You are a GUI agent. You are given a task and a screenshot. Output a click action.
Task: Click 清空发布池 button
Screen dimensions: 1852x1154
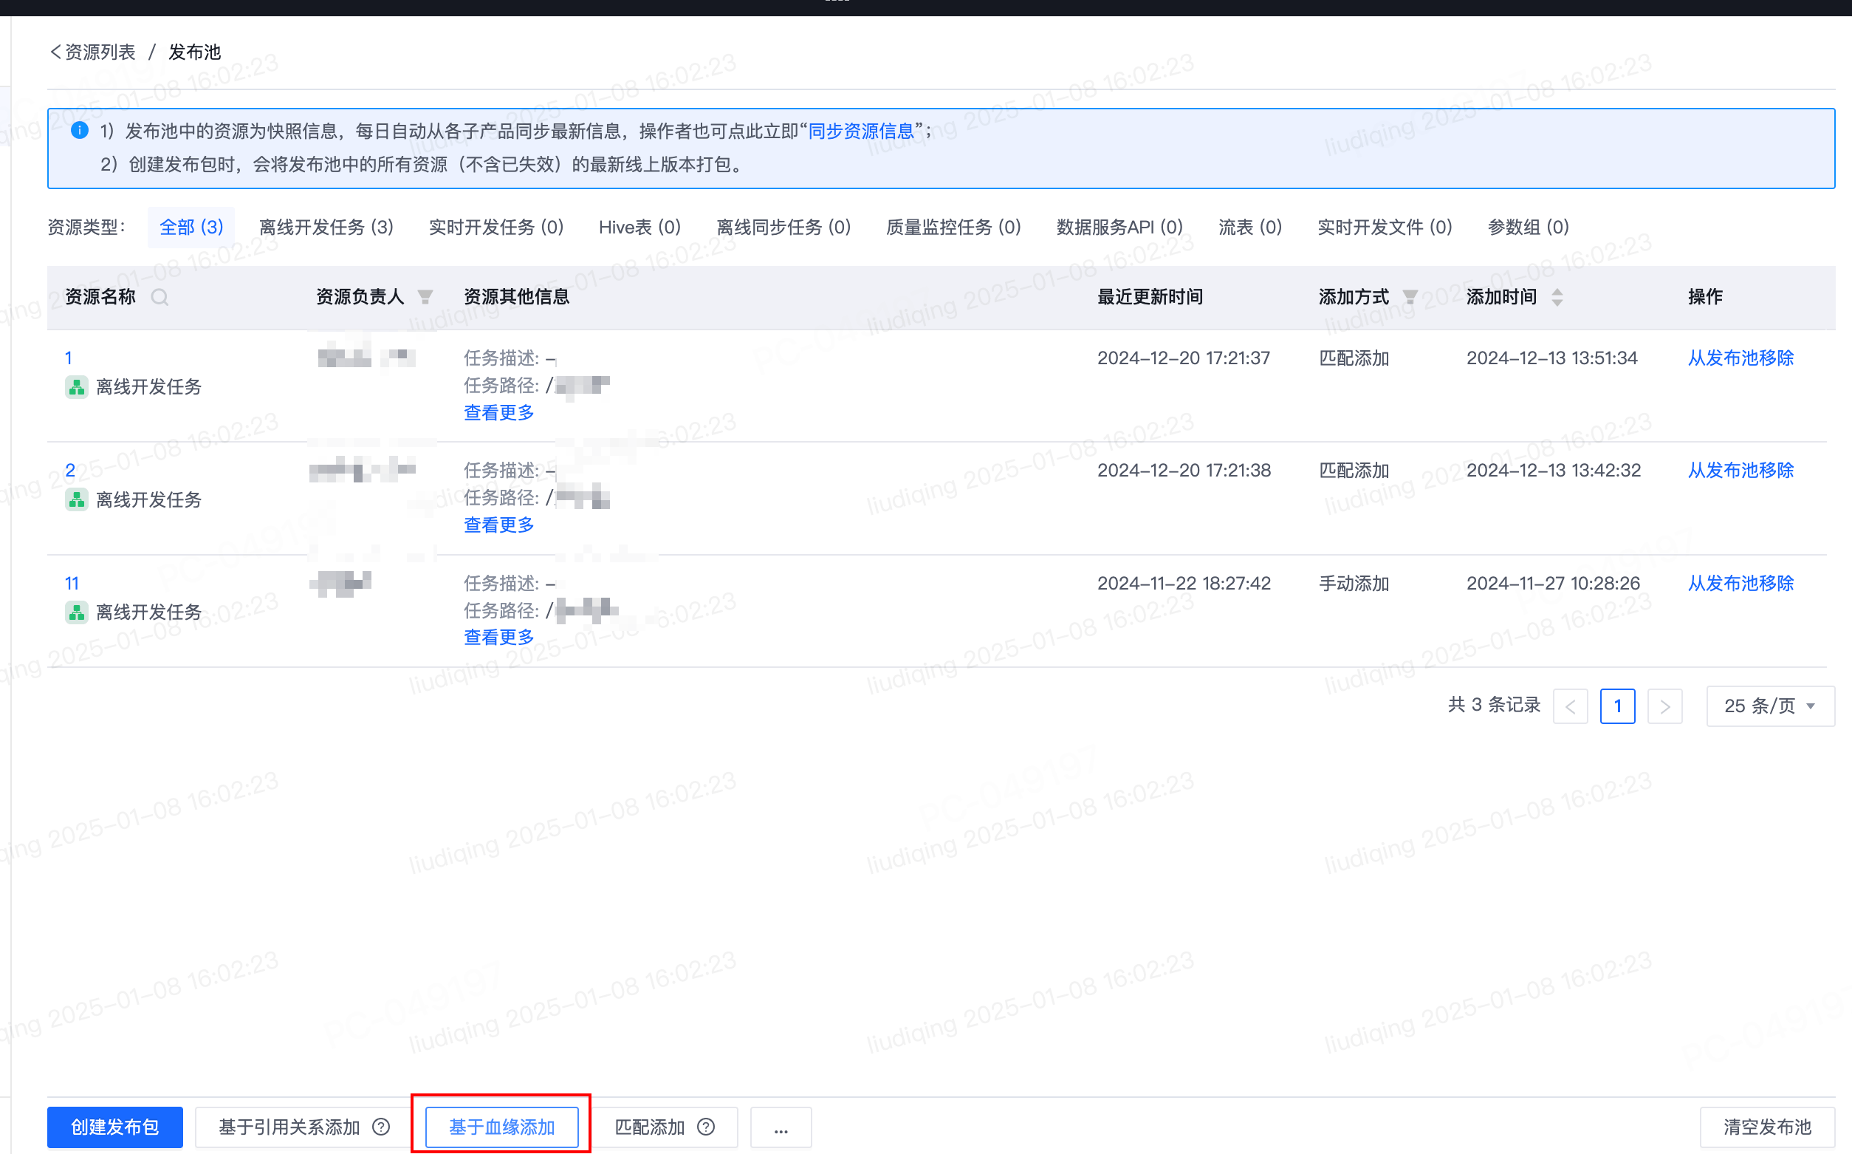tap(1766, 1127)
